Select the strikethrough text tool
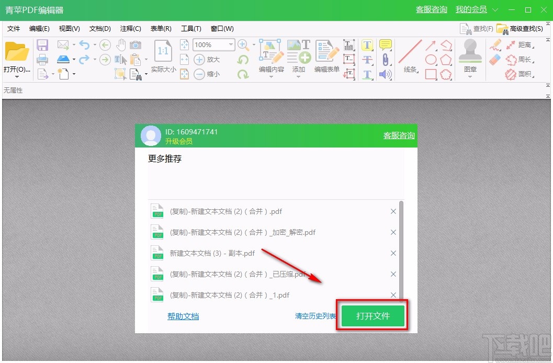Screen dimensions: 553x363 pyautogui.click(x=367, y=60)
